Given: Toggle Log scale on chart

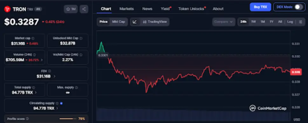Looking at the screenshot, I should 290,22.
